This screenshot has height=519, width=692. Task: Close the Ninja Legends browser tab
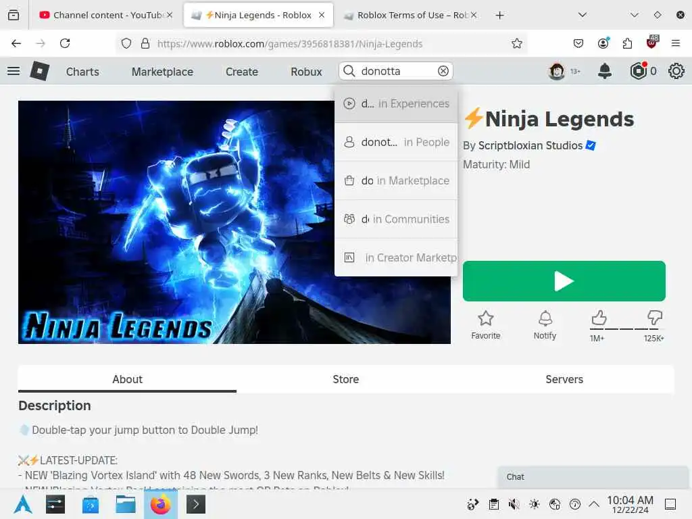click(x=322, y=15)
